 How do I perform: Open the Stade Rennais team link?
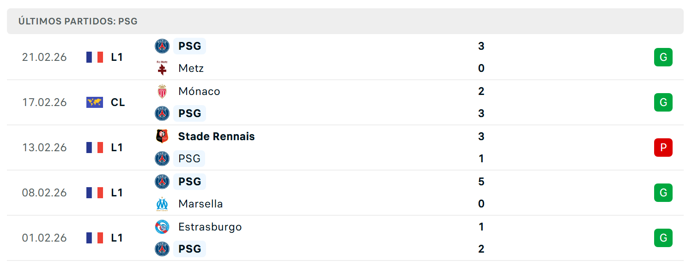pyautogui.click(x=216, y=136)
